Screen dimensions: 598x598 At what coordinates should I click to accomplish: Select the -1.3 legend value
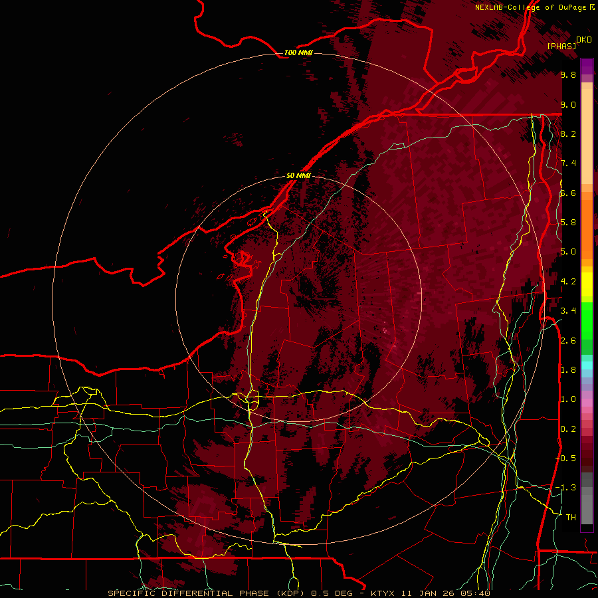(565, 488)
